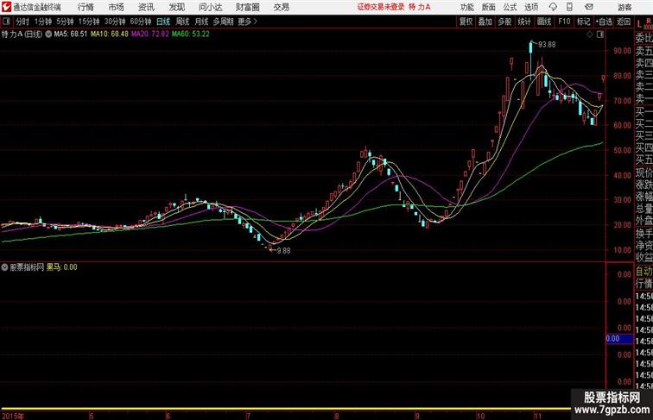Toggle the left sidebar panel icon

click(6, 22)
